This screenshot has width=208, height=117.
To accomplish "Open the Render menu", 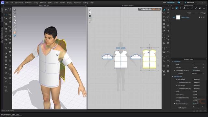I will click(63, 3).
